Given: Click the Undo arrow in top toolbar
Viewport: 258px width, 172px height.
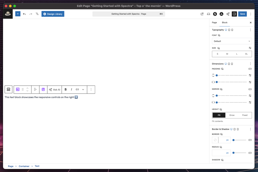Looking at the screenshot, I should click(x=24, y=14).
